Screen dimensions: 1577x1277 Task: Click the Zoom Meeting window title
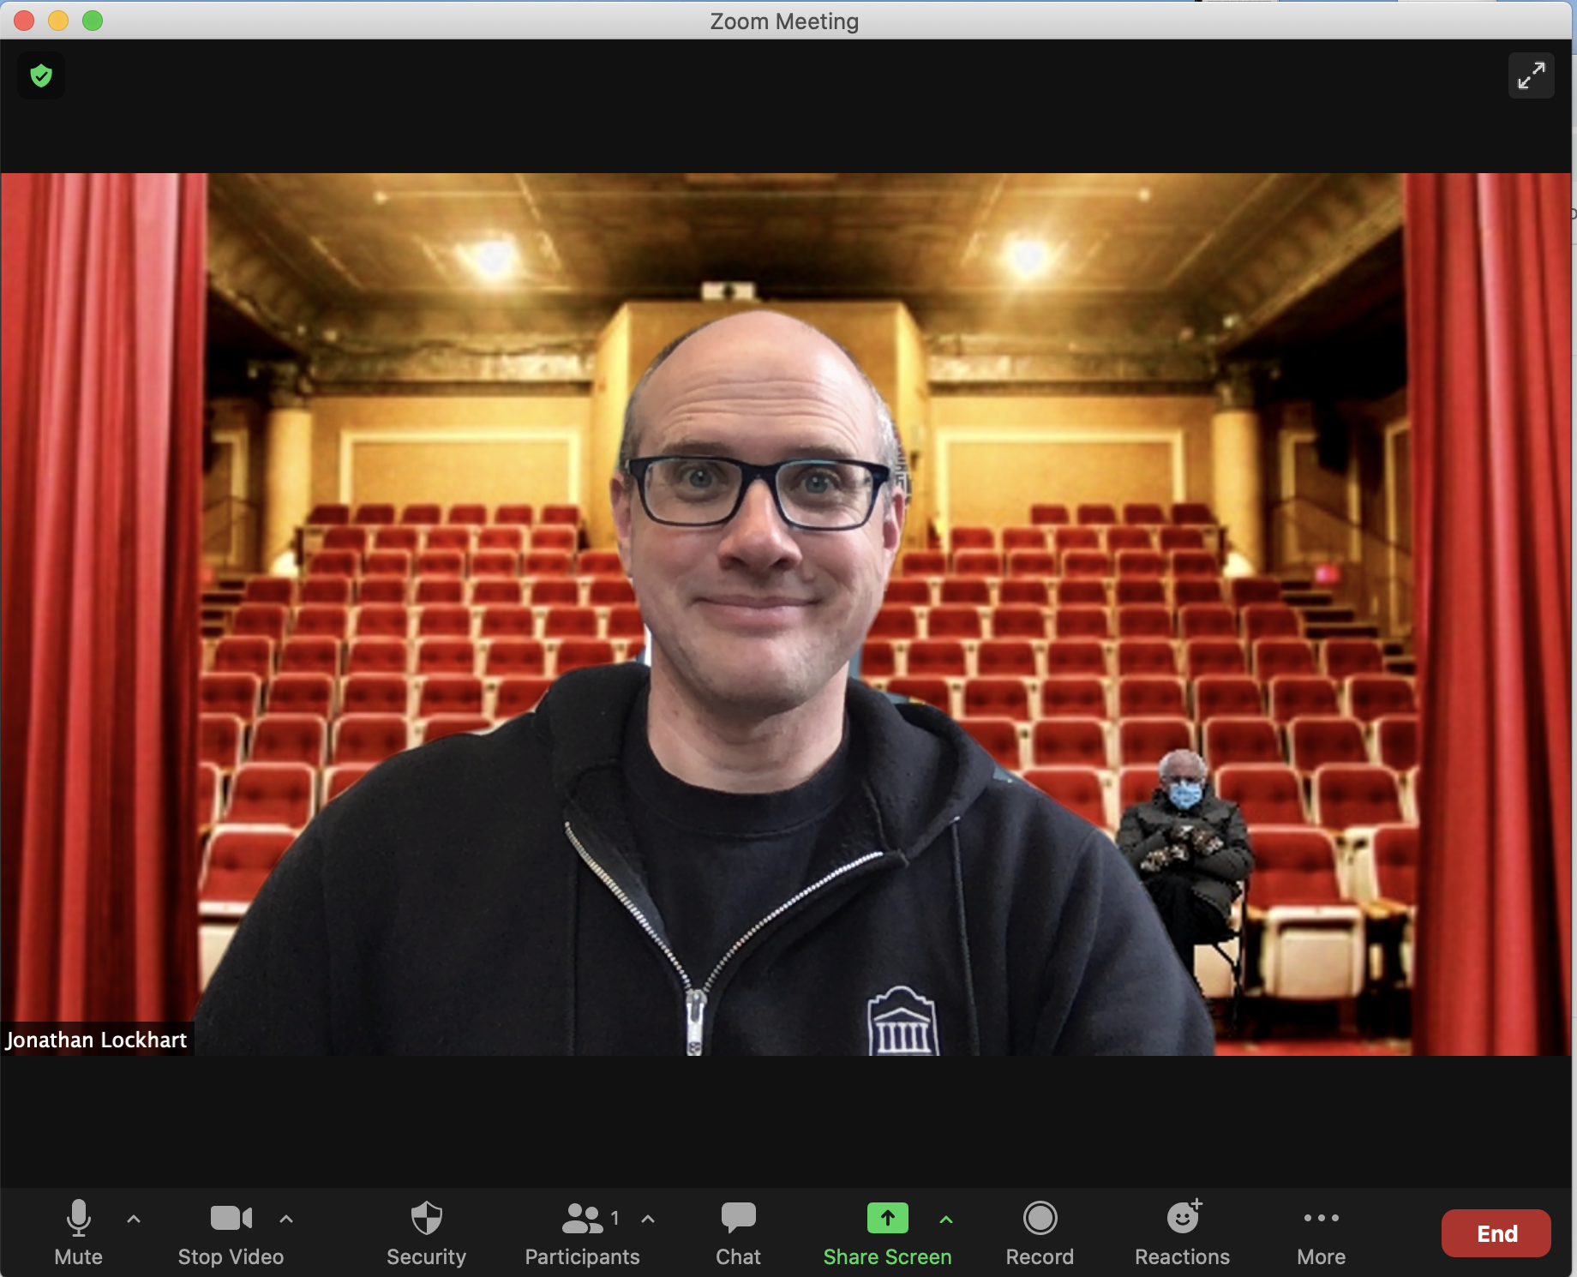pyautogui.click(x=784, y=21)
